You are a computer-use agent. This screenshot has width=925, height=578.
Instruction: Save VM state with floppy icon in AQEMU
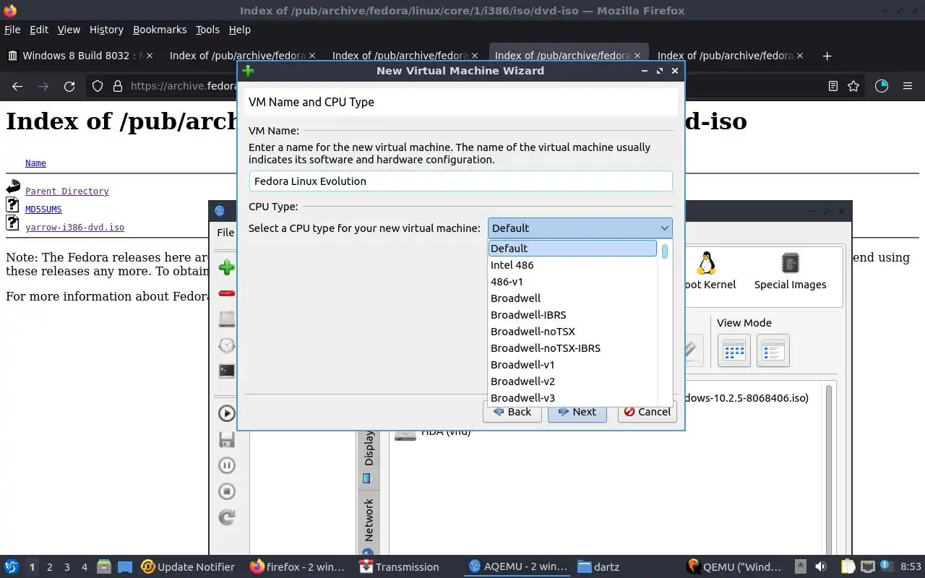[227, 439]
